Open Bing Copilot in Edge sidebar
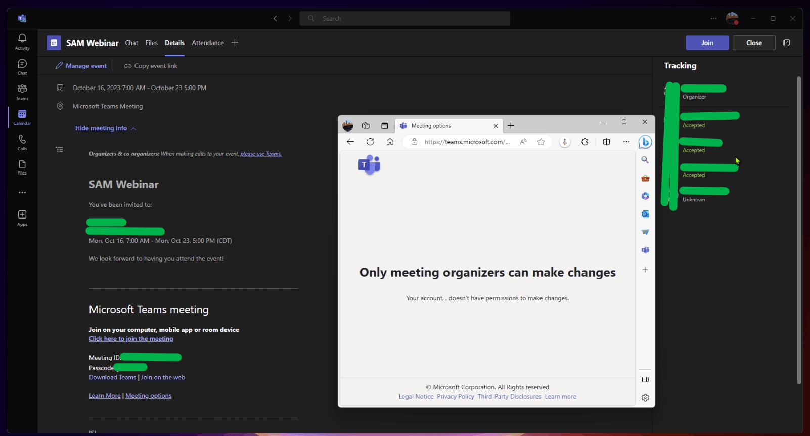This screenshot has height=436, width=810. 645,142
